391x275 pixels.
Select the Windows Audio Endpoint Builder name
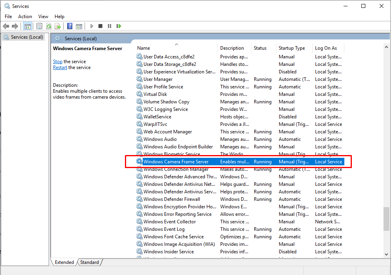178,147
